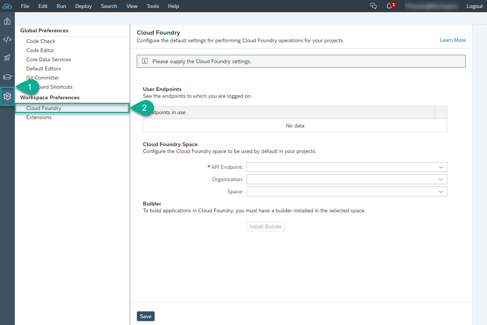The width and height of the screenshot is (487, 325).
Task: Open Preferences gear icon in sidebar
Action: point(7,96)
